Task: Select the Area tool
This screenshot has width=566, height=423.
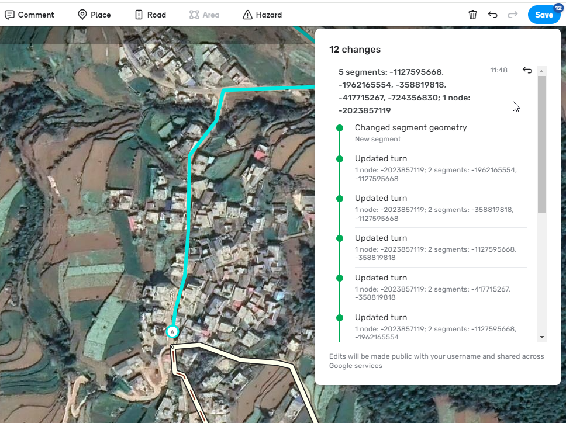Action: (204, 15)
